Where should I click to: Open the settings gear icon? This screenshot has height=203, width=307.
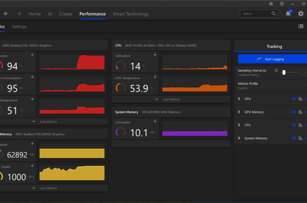point(301,14)
